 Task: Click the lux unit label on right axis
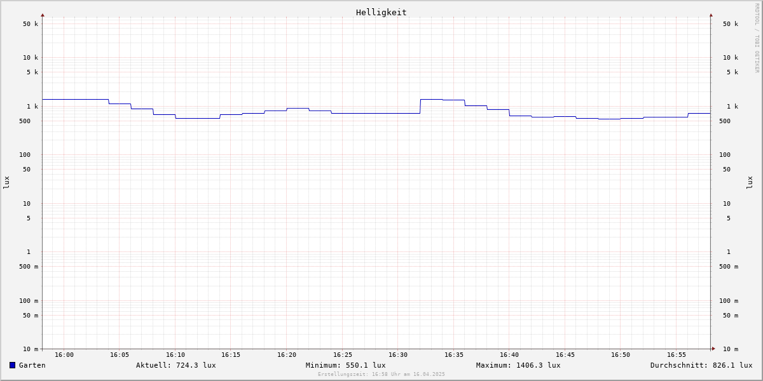pyautogui.click(x=750, y=182)
